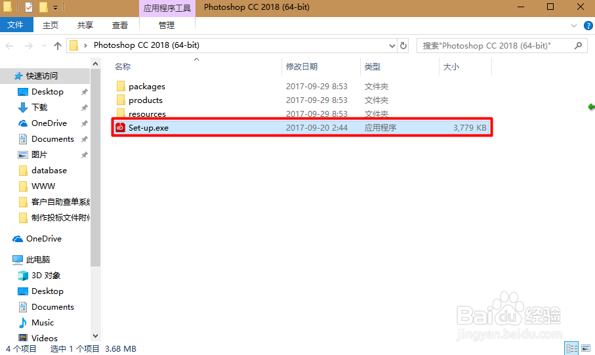Open 图片 in quick access
The width and height of the screenshot is (595, 355).
pos(39,155)
